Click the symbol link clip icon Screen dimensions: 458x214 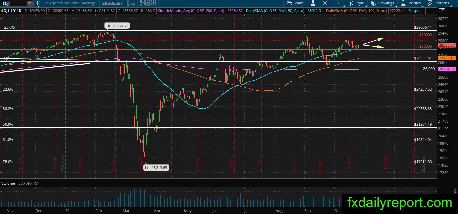pyautogui.click(x=36, y=3)
